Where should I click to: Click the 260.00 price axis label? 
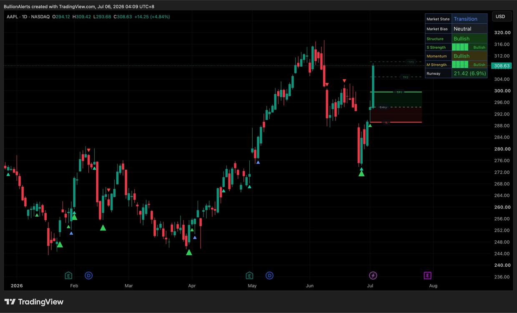[502, 207]
